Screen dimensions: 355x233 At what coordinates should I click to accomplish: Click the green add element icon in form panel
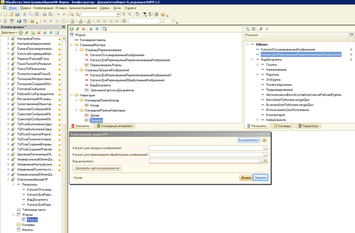[x=71, y=28]
